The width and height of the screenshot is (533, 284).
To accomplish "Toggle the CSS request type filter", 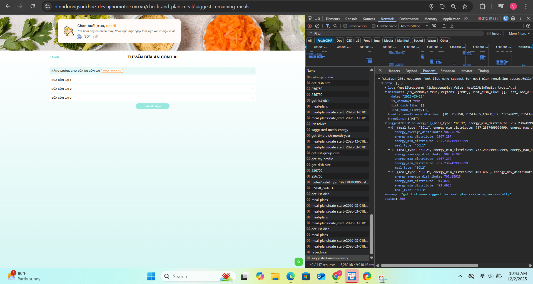I will click(x=349, y=41).
